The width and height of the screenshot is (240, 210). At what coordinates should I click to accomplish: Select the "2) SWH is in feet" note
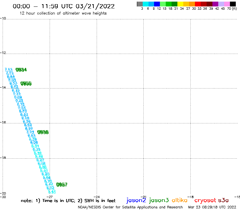(97, 201)
